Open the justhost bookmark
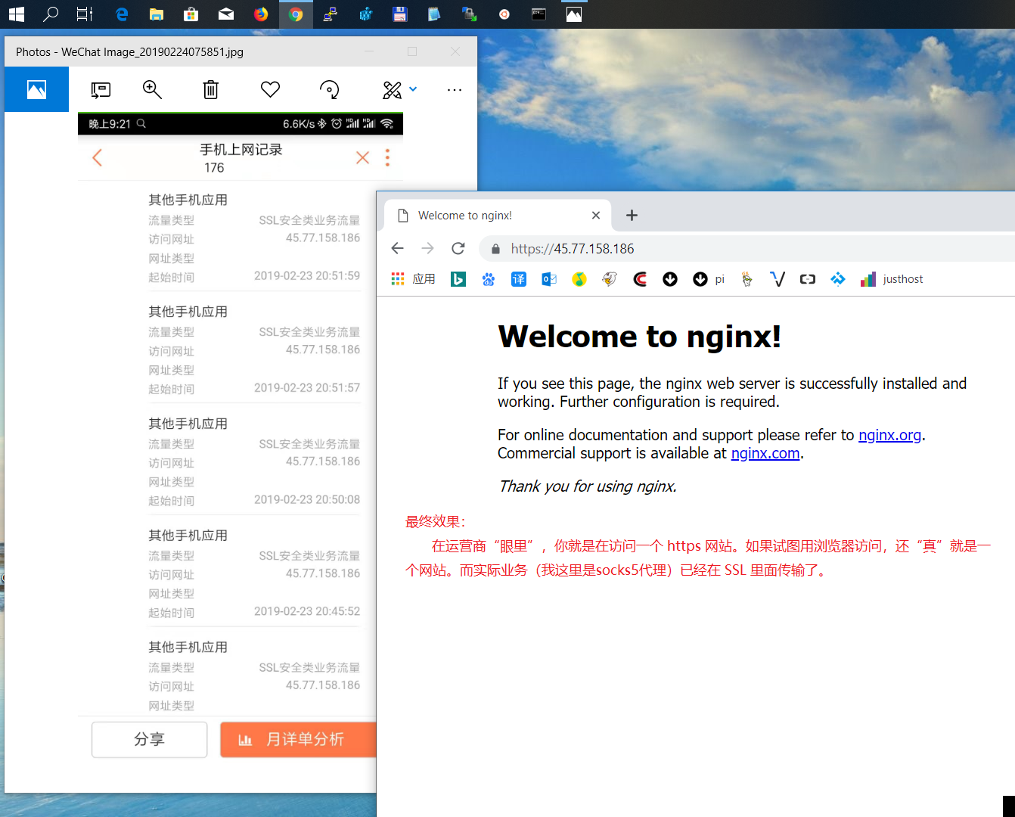This screenshot has height=817, width=1015. point(892,279)
